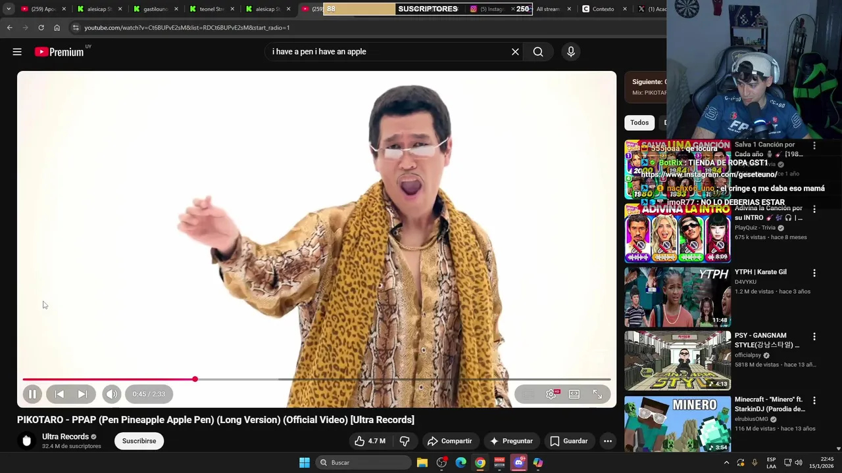
Task: Switch to gastilouno tab
Action: pyautogui.click(x=156, y=9)
